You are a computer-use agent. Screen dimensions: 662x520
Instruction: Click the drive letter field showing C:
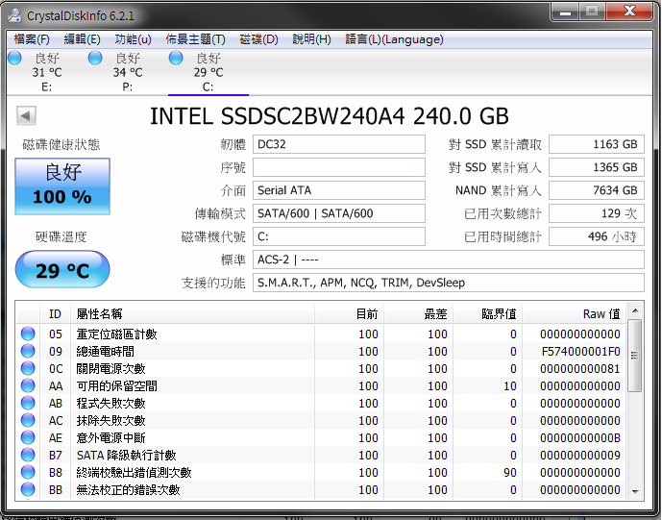pyautogui.click(x=338, y=236)
